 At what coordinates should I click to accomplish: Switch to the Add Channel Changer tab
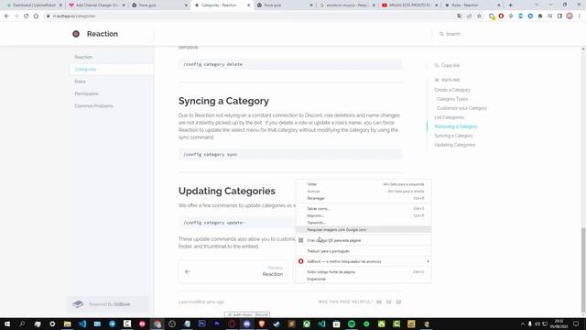[x=97, y=5]
